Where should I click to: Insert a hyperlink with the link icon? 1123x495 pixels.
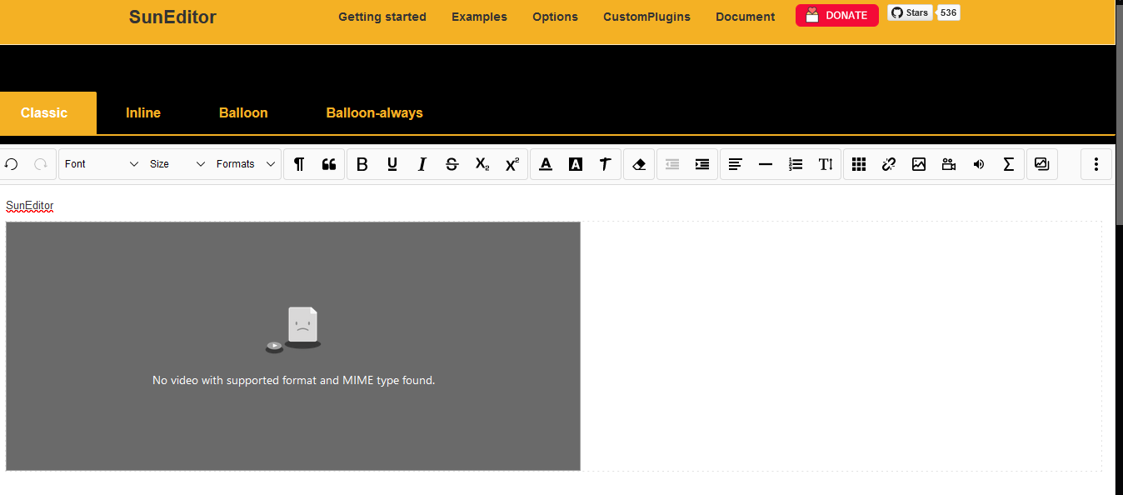point(889,164)
